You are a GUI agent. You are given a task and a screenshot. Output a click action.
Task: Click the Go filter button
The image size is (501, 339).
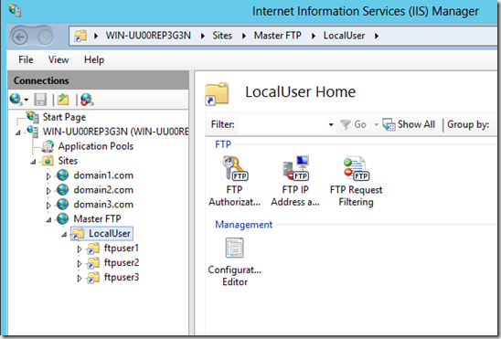point(353,124)
